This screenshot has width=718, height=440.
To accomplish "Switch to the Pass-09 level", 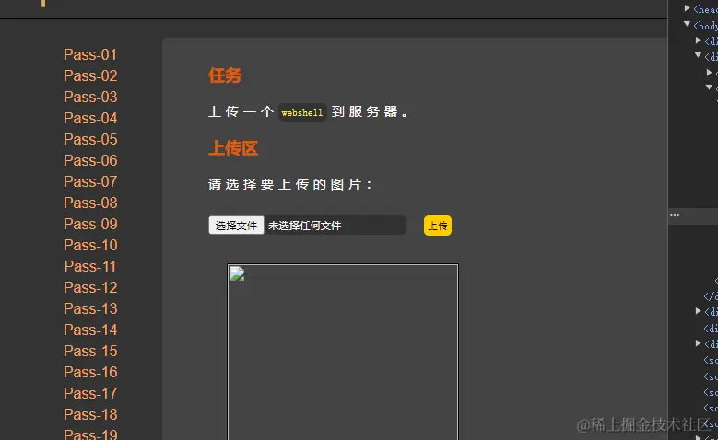I will click(90, 224).
